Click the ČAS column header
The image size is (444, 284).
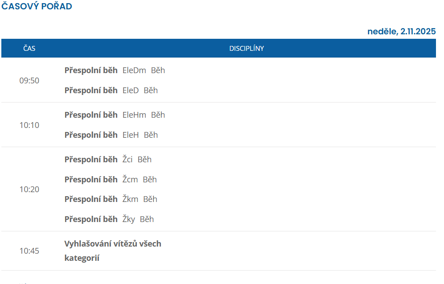[x=29, y=48]
